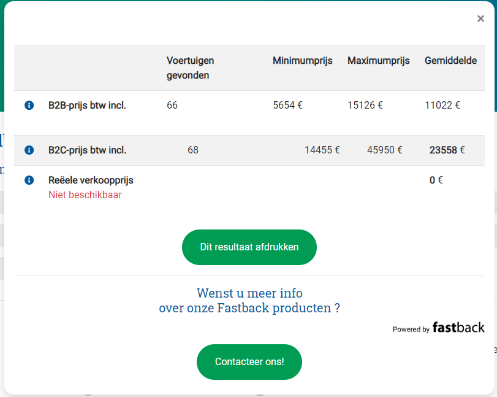
Task: Select the 'B2C-prijs btw incl.' row label
Action: pyautogui.click(x=87, y=150)
